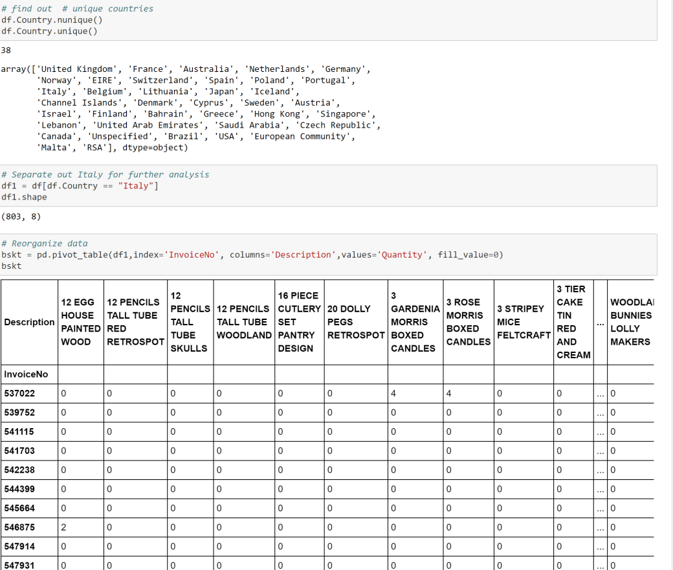Select the 12 PENCILS TALL TUBE RED RETROSPOT header

pyautogui.click(x=135, y=322)
